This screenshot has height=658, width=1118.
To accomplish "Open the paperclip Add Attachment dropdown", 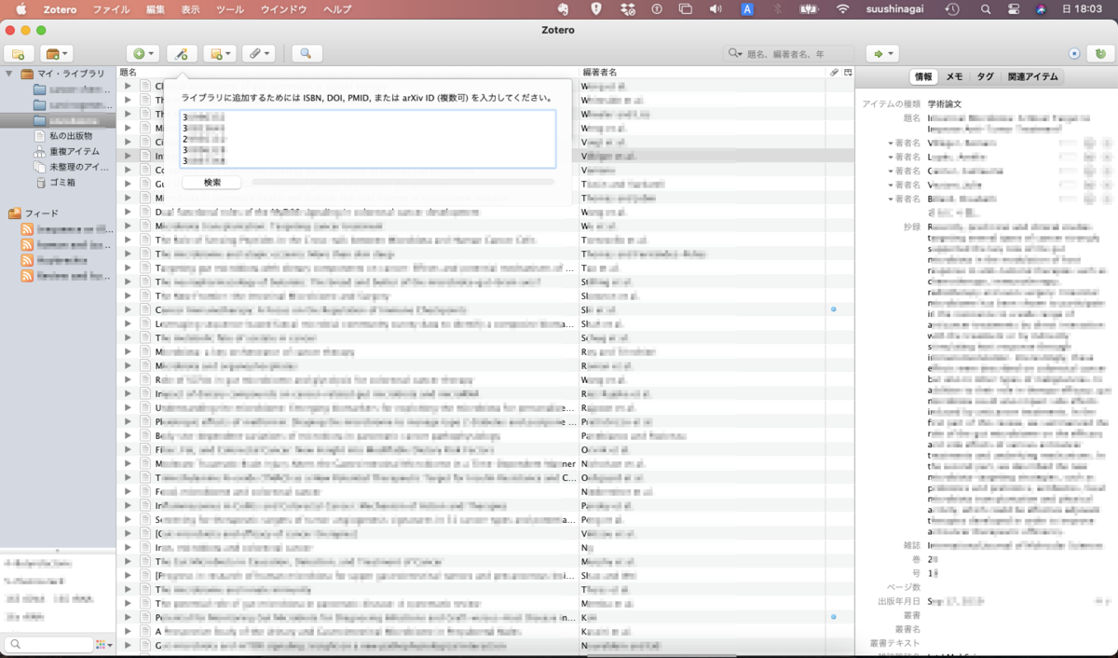I will 258,54.
